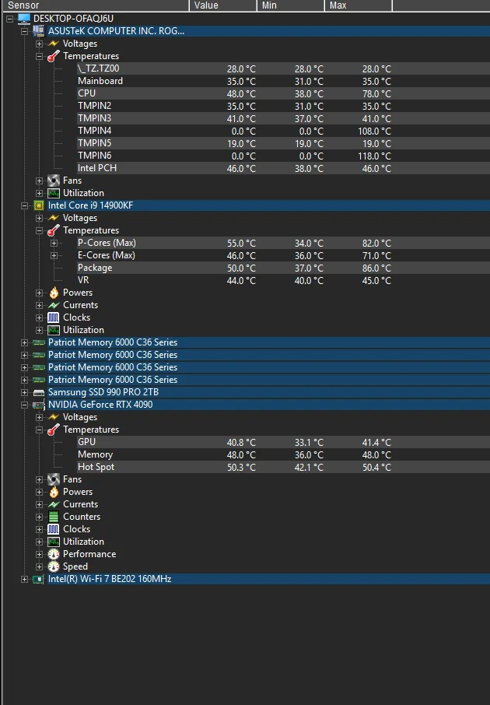Click the CPU Currents icon
The width and height of the screenshot is (490, 705).
click(x=54, y=305)
